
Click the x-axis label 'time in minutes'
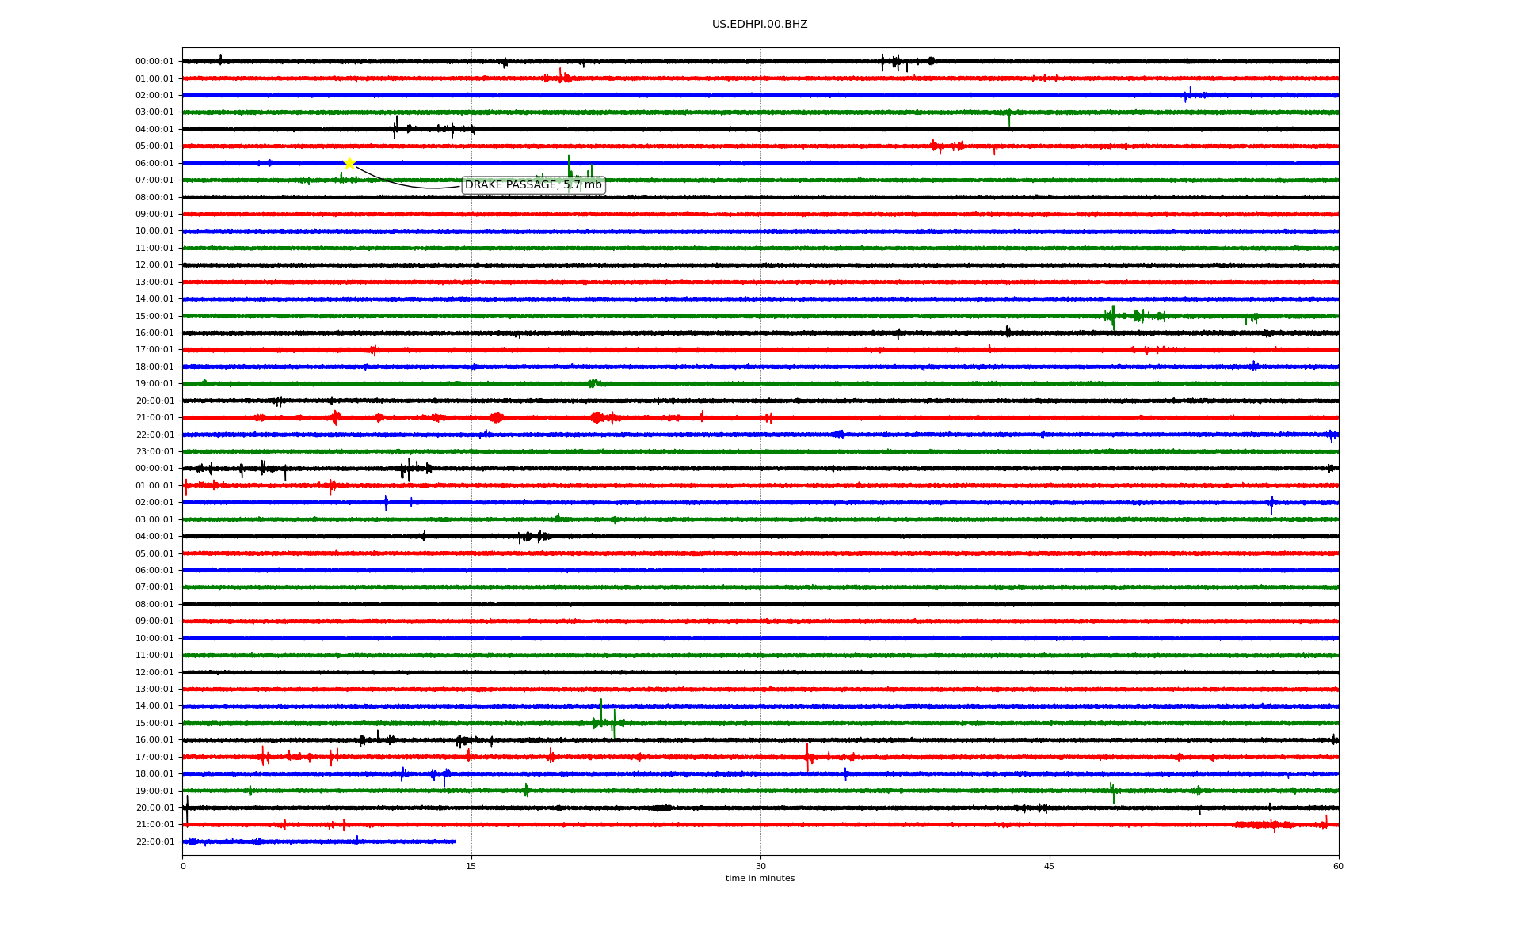(x=760, y=878)
